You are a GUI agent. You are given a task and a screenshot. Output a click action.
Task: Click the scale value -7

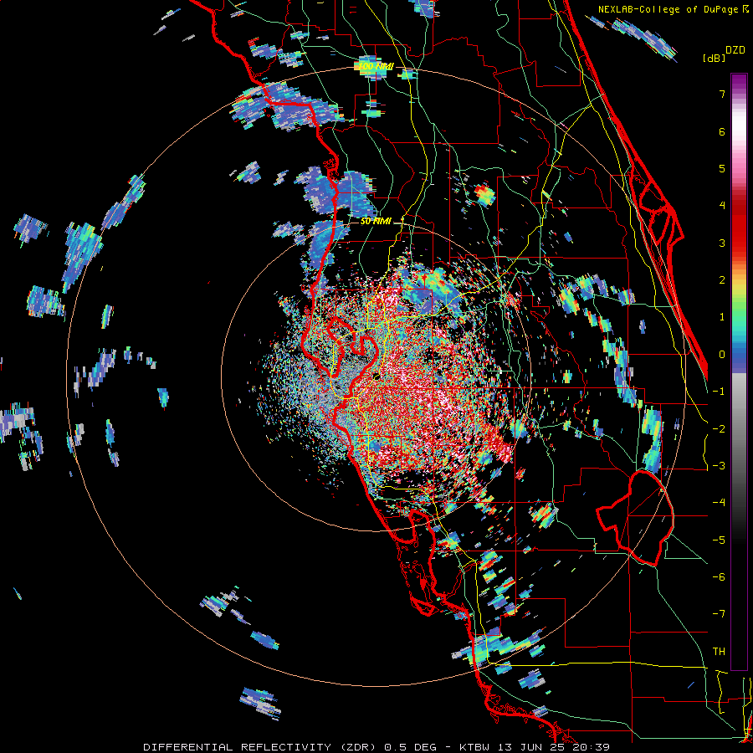click(719, 614)
